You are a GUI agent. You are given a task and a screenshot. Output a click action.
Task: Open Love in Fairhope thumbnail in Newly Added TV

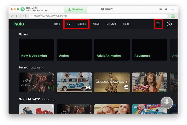coord(74,109)
